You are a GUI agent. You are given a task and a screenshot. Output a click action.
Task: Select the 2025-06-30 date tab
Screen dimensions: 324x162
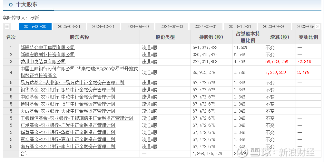coord(35,26)
